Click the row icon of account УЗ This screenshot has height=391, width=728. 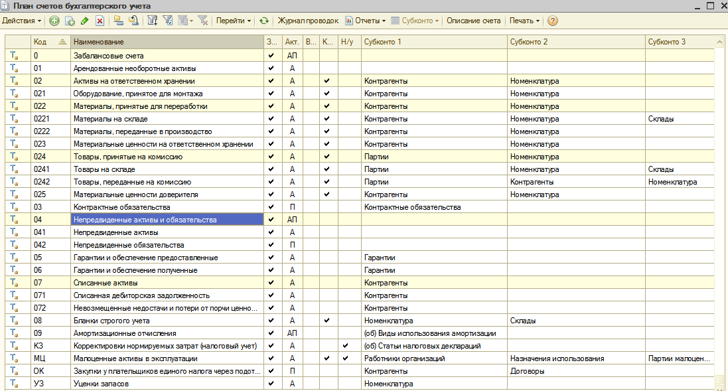pos(15,384)
